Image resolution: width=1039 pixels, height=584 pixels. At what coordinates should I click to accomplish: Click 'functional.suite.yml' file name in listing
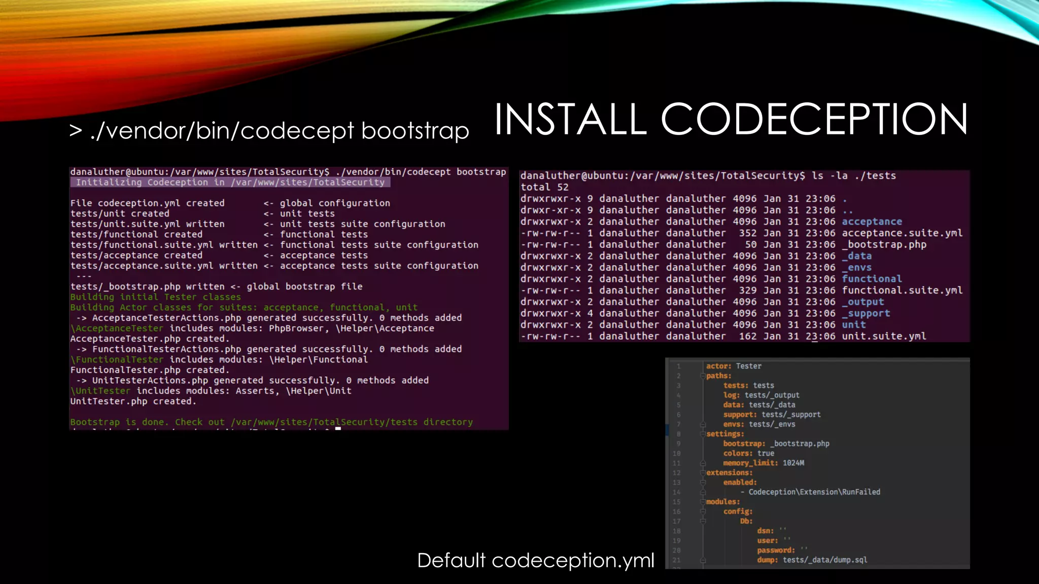pos(902,290)
